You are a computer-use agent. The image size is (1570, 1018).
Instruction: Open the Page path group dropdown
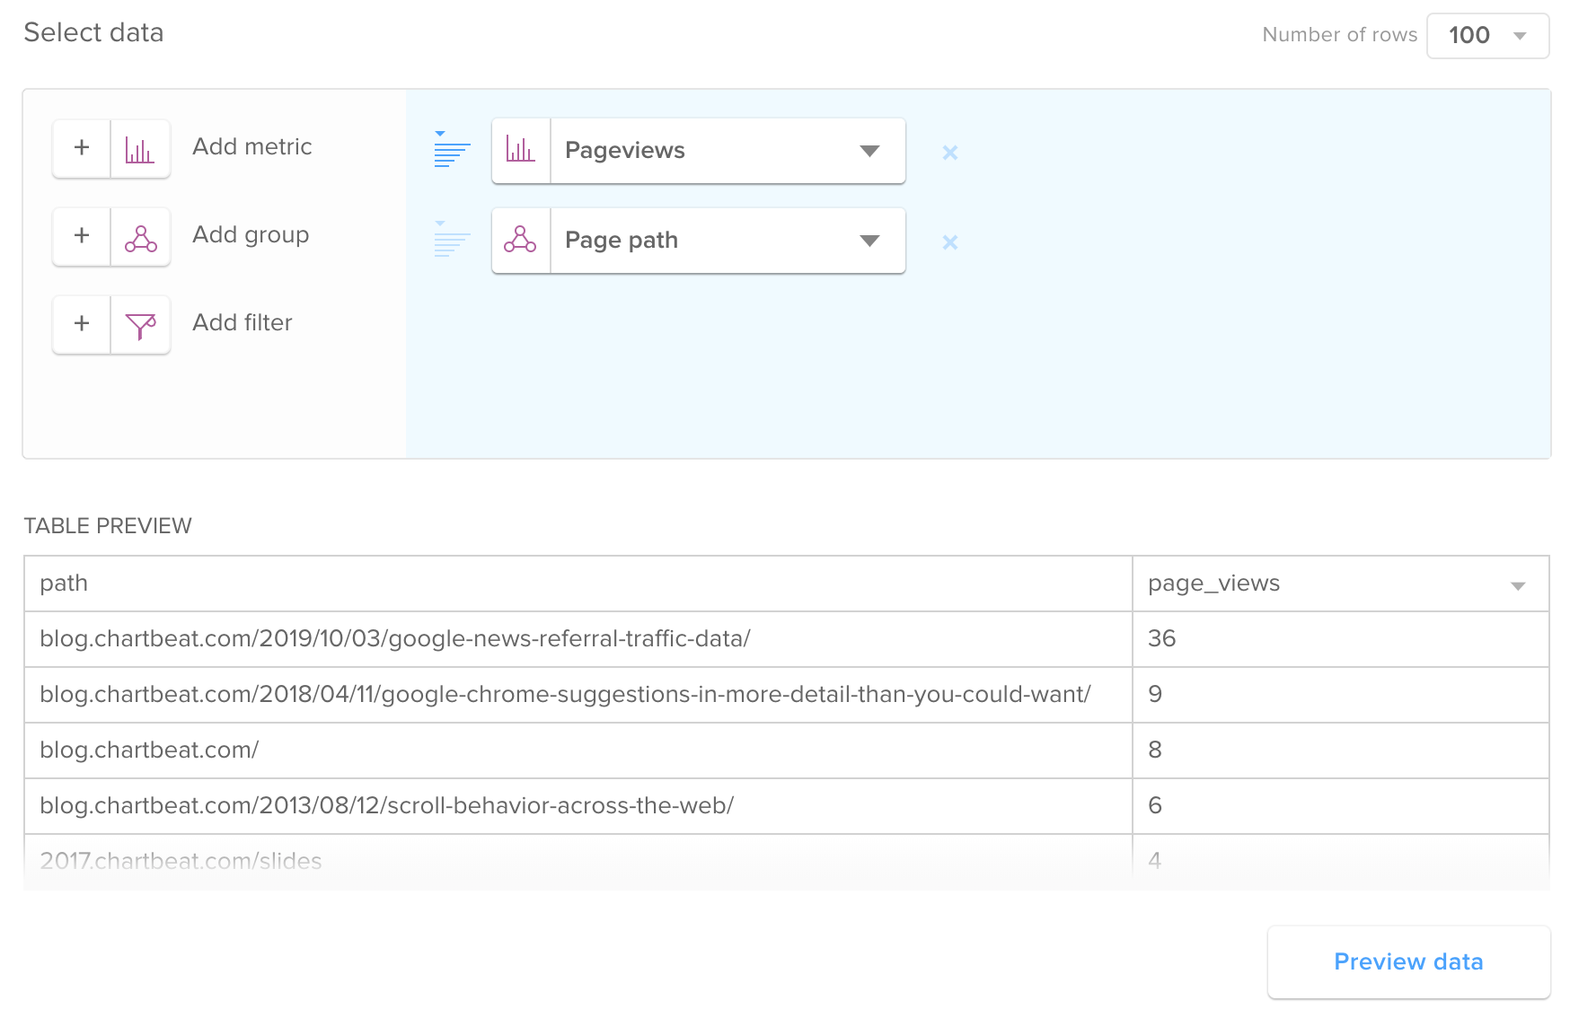click(869, 241)
